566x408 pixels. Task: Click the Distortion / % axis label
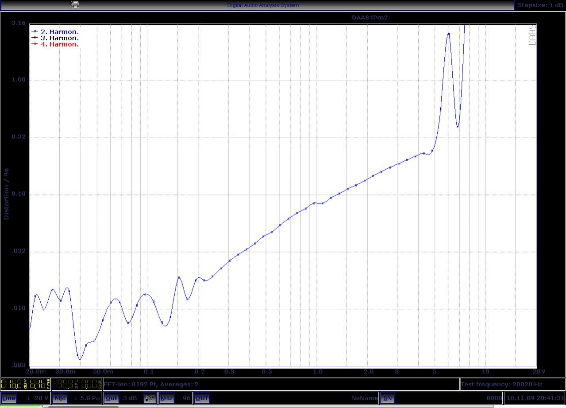point(6,194)
